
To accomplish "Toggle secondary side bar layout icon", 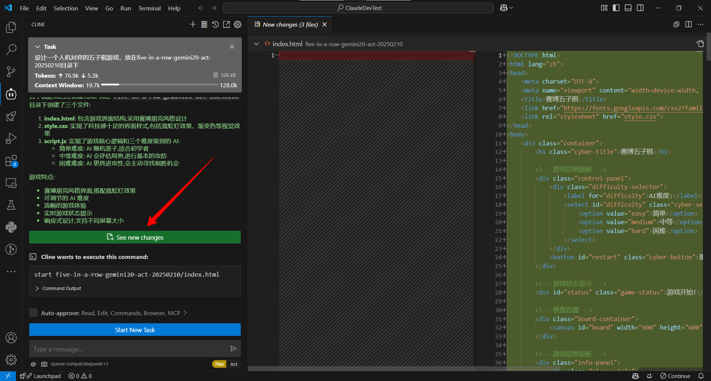I will (x=640, y=8).
